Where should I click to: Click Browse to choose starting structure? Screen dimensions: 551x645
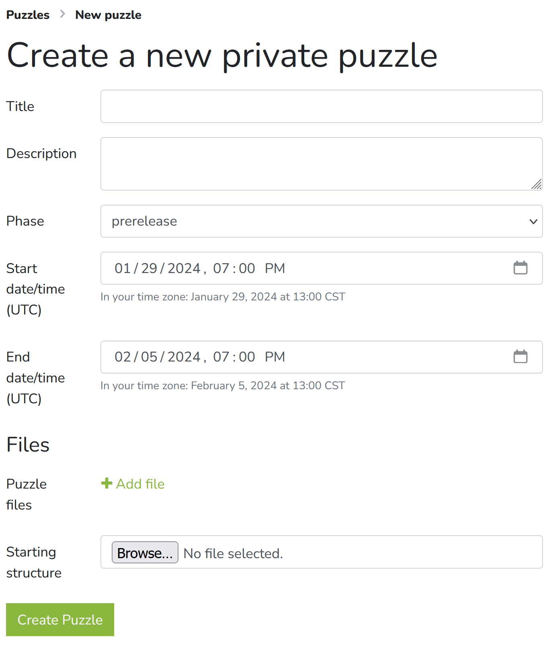pyautogui.click(x=145, y=553)
